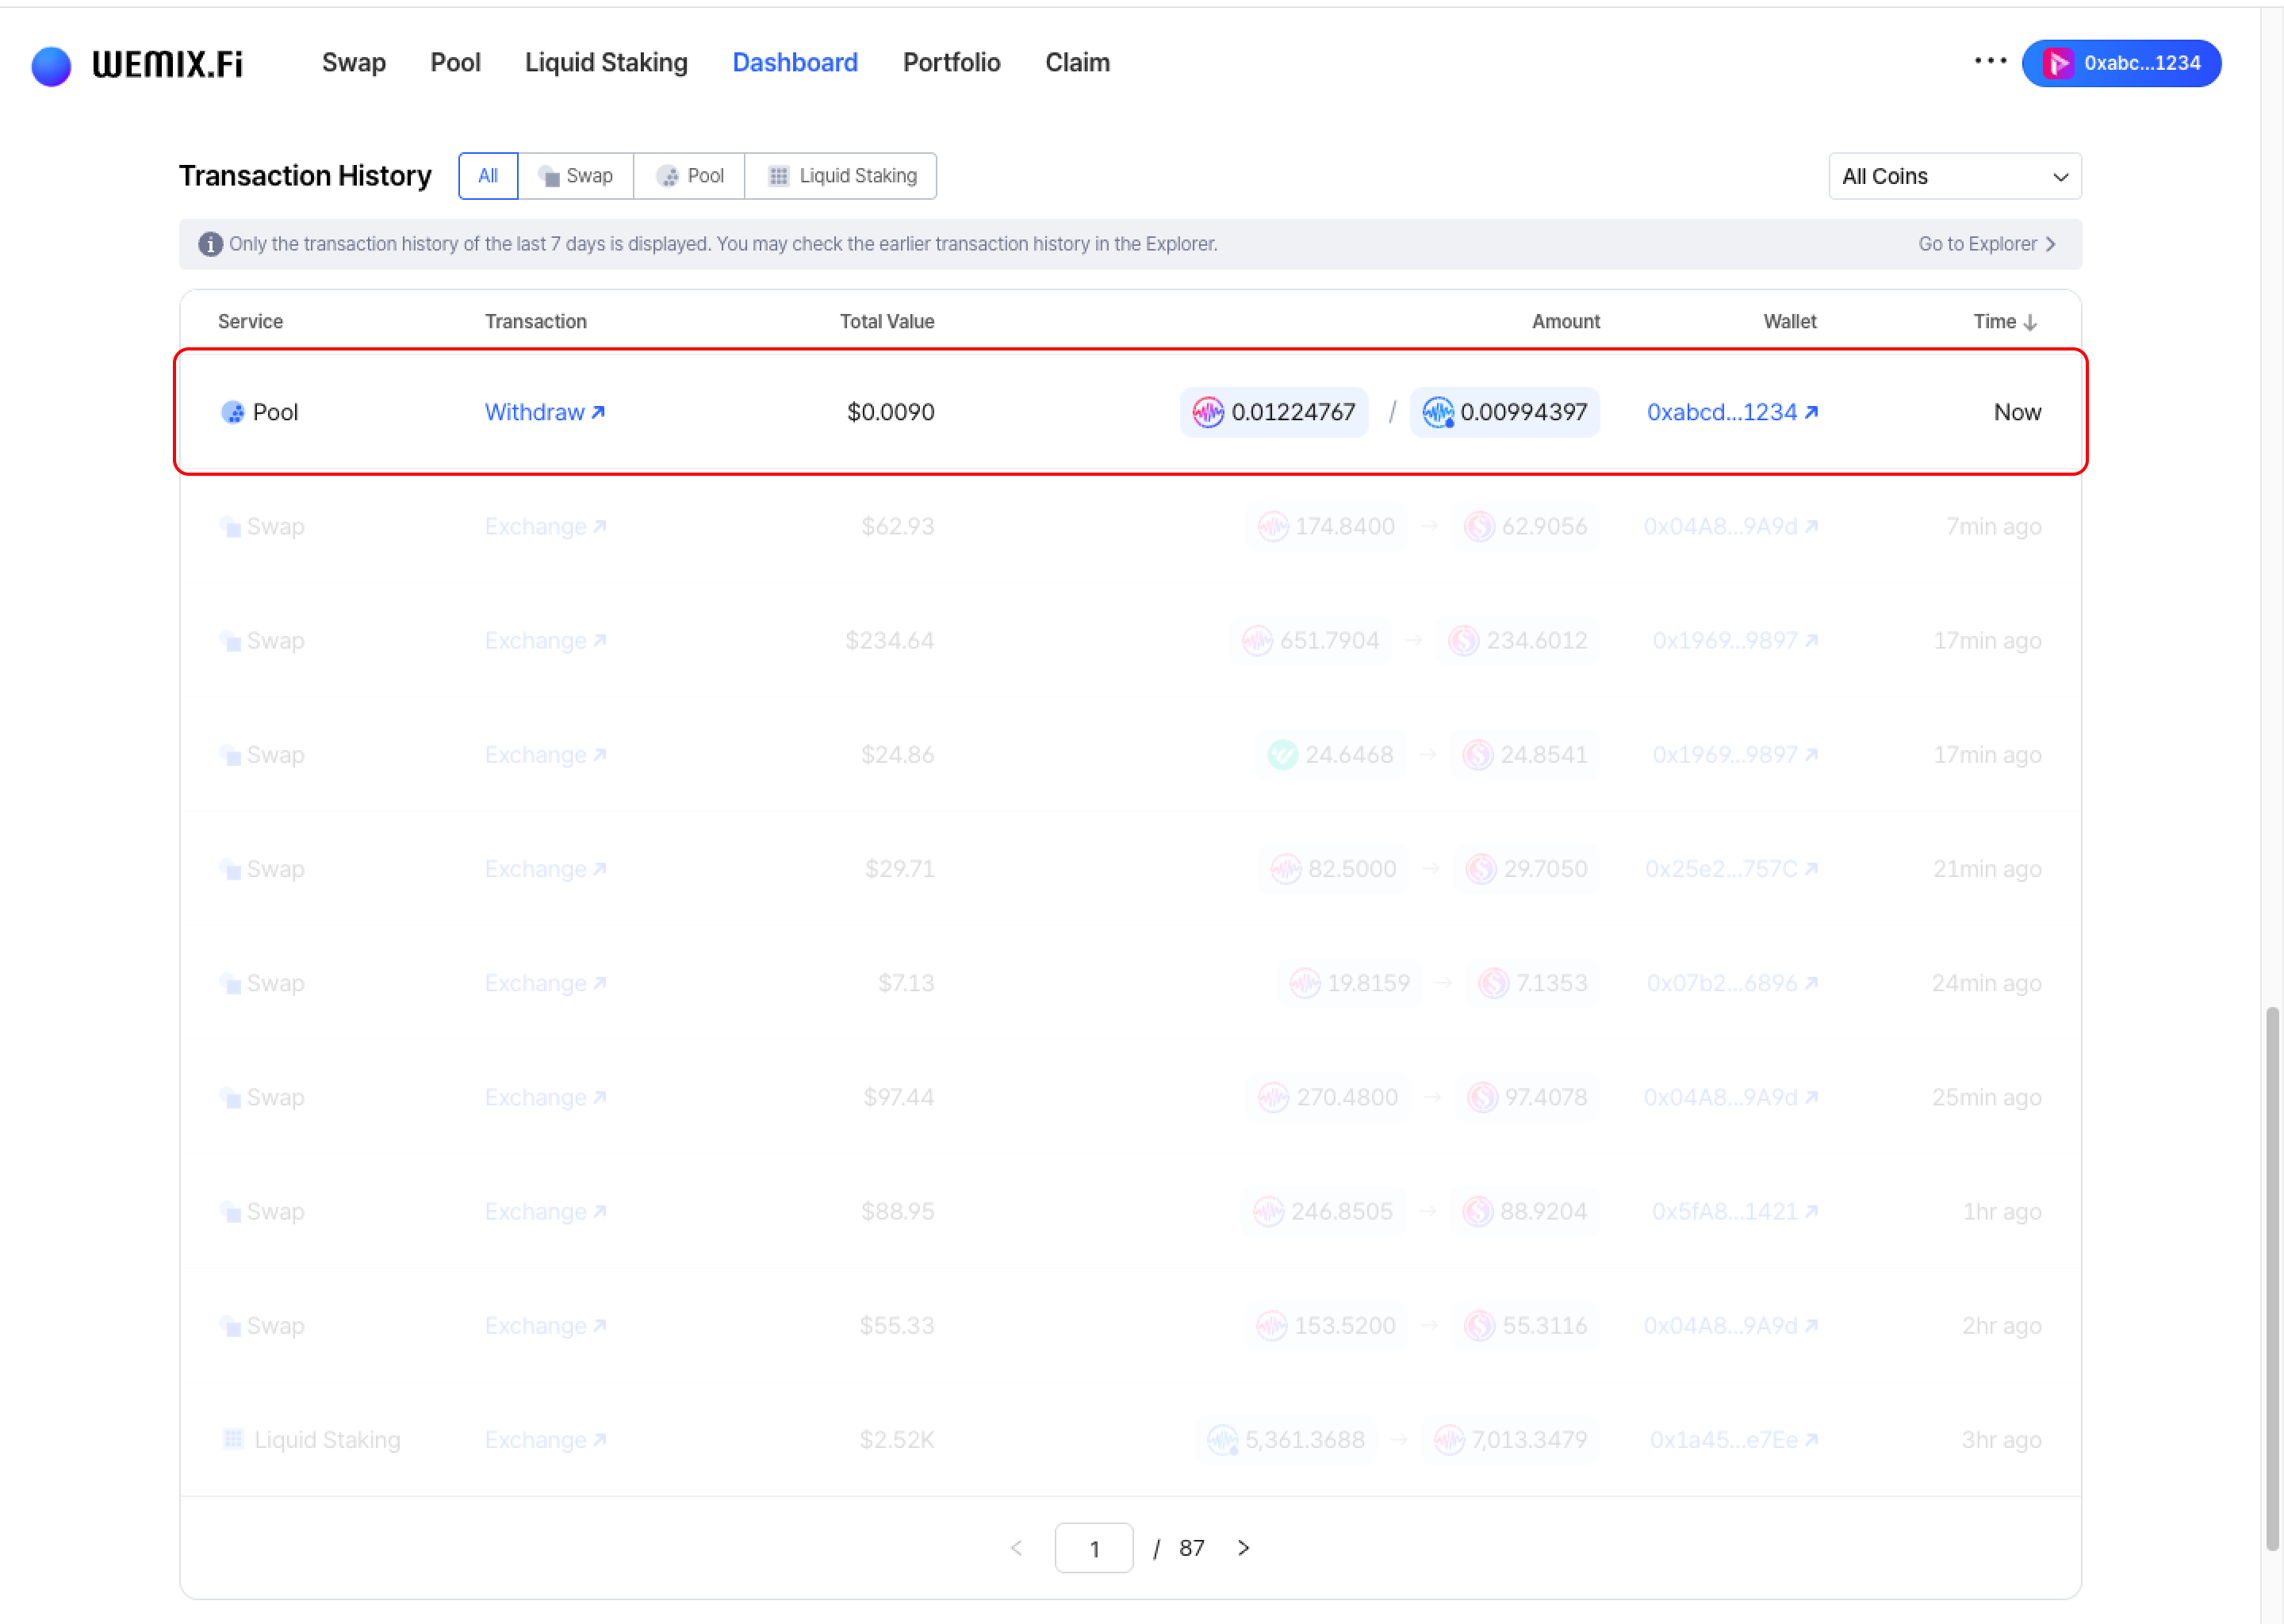Click wallet avatar icon in address button
The height and width of the screenshot is (1624, 2284).
click(2057, 63)
